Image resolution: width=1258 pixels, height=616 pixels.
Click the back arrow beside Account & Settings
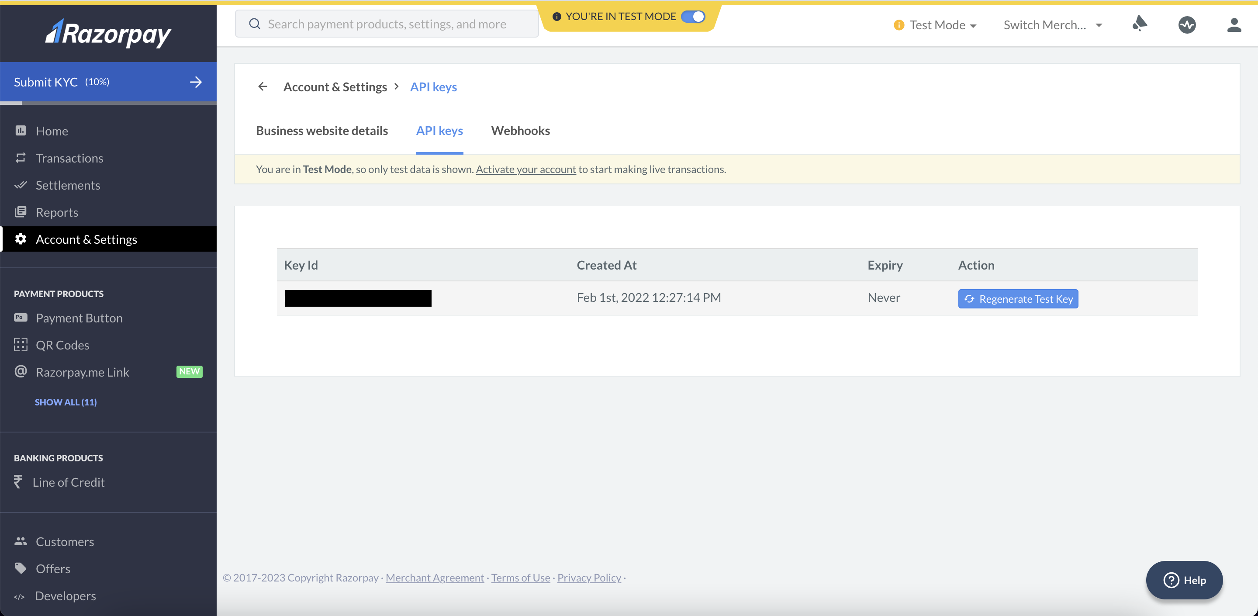[x=263, y=87]
